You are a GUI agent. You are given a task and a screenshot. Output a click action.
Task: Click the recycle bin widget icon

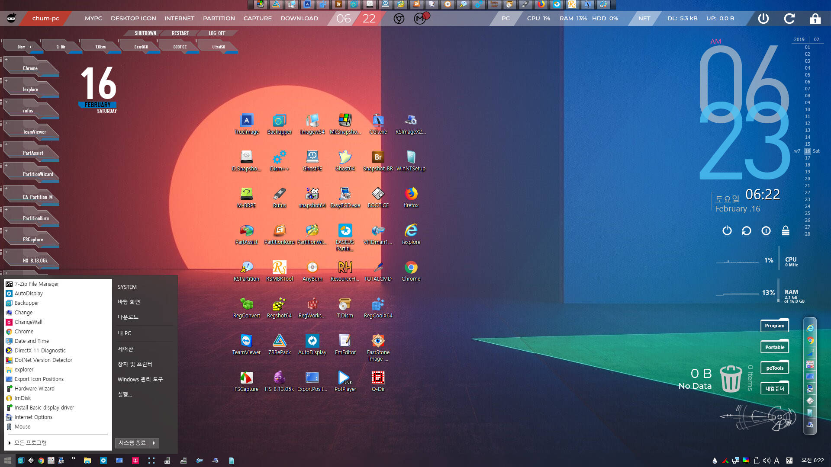(731, 378)
